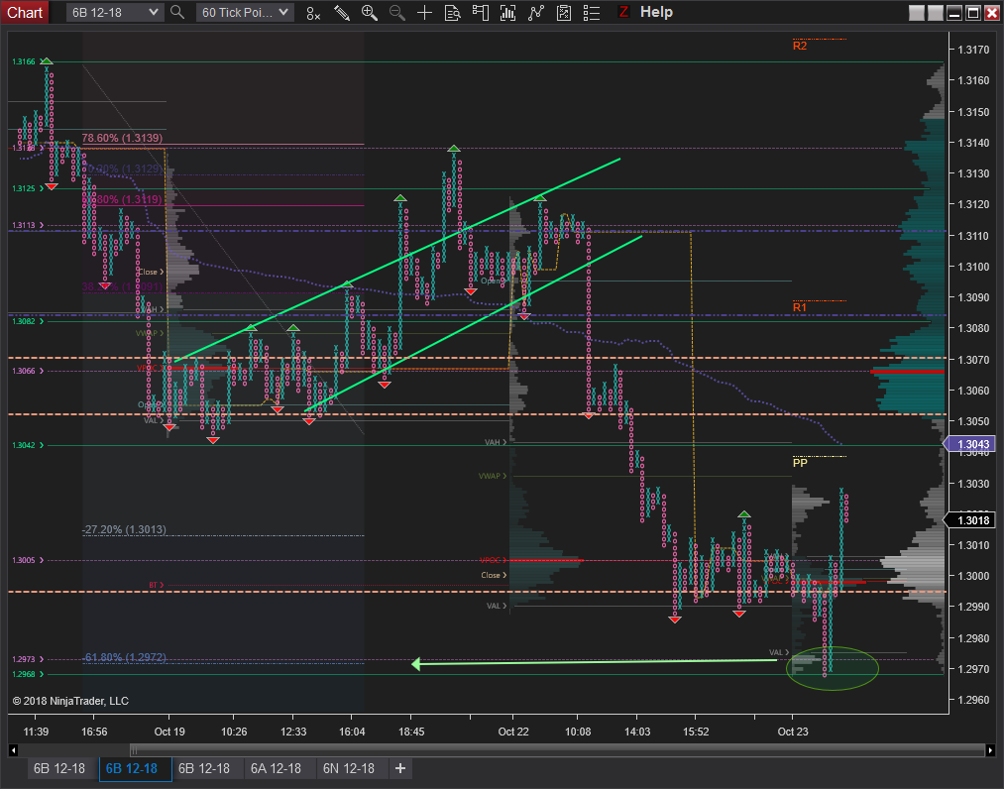This screenshot has height=789, width=1004.
Task: Open chart properties list icon
Action: tap(592, 13)
